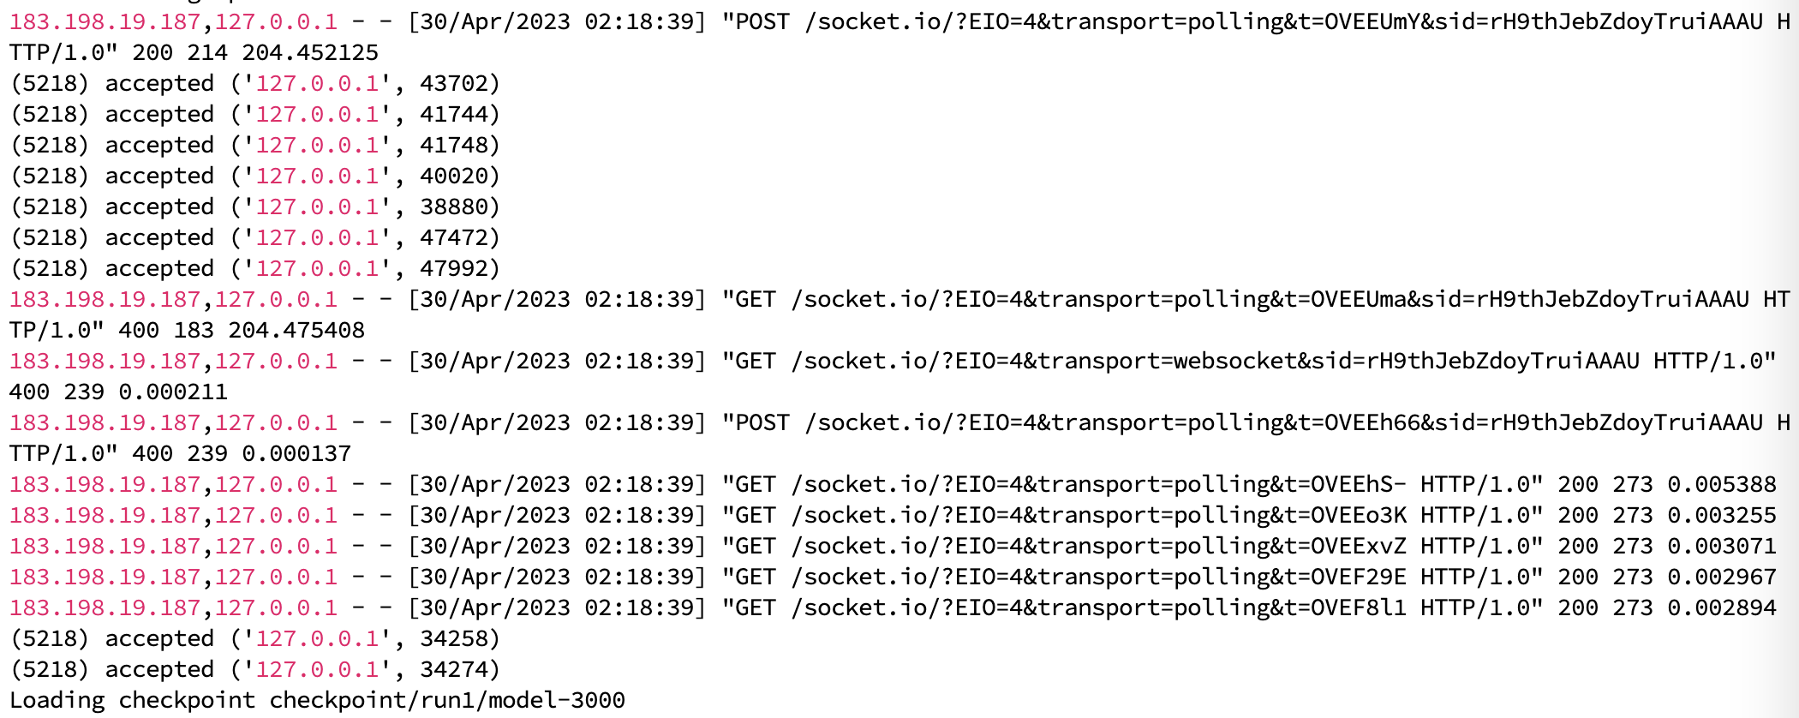This screenshot has width=1799, height=718.
Task: Select port number 43702 in accepted line
Action: point(453,83)
